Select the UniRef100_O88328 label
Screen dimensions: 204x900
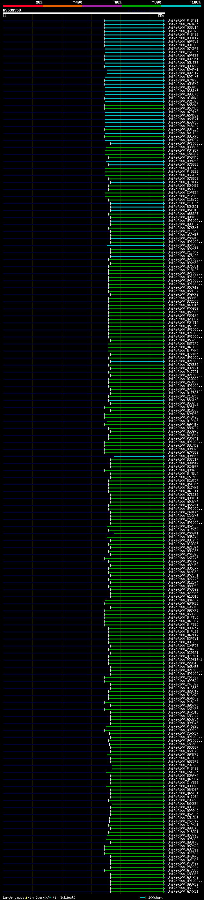pyautogui.click(x=183, y=786)
